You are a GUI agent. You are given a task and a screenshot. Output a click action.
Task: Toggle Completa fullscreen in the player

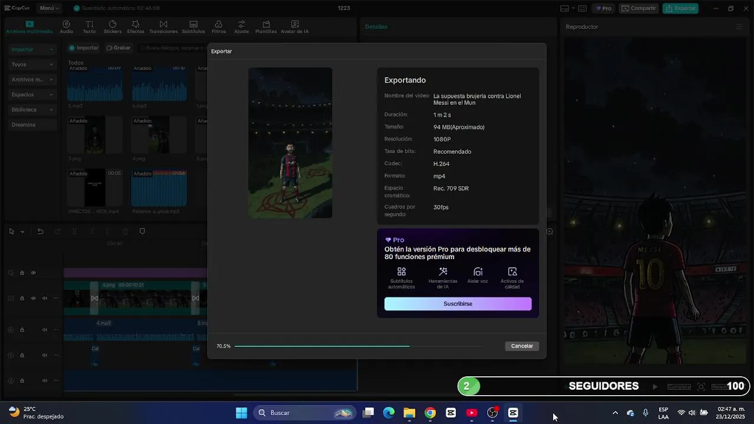click(679, 387)
